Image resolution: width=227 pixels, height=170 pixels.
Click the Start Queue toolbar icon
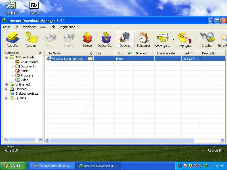click(162, 39)
